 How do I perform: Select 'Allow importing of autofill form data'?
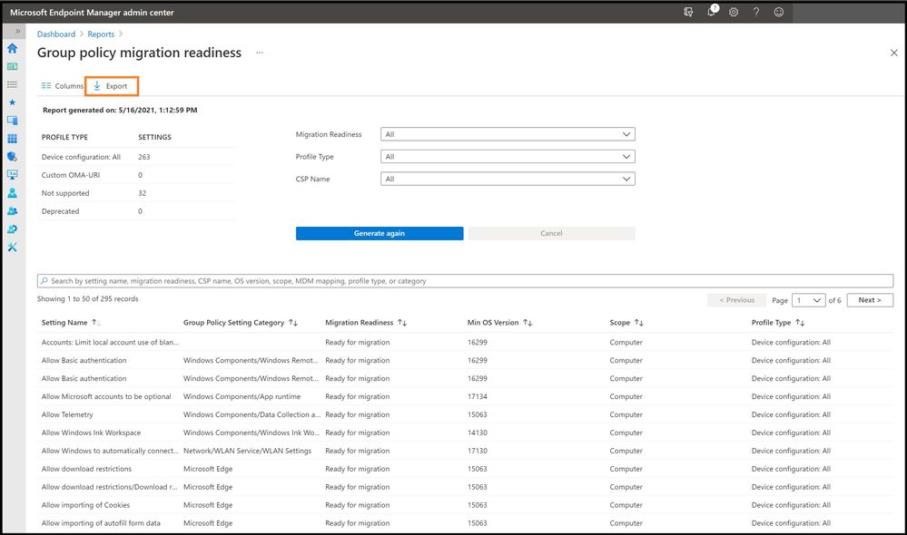click(465, 523)
